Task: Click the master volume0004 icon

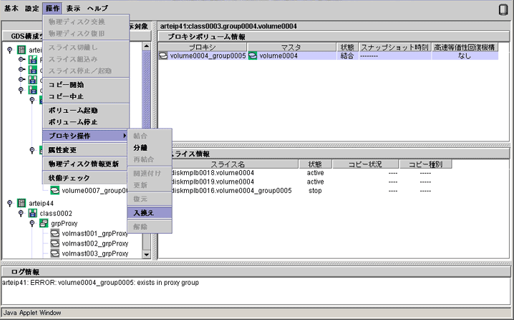Action: pos(253,56)
